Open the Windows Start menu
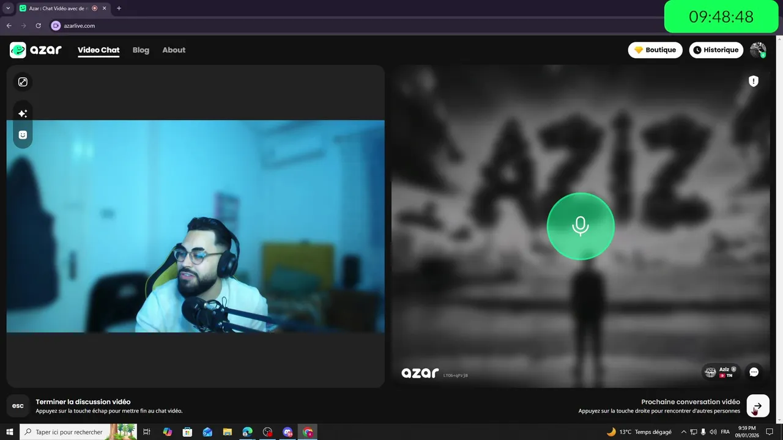783x440 pixels. tap(10, 432)
